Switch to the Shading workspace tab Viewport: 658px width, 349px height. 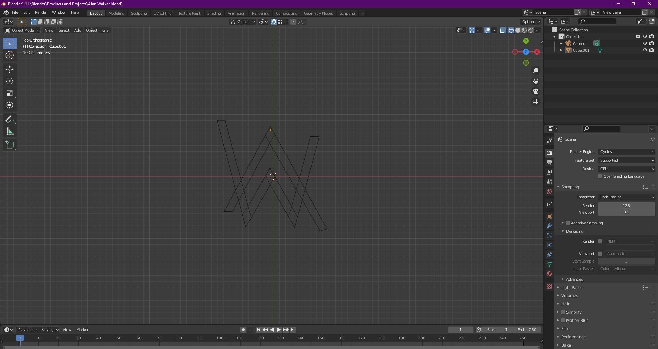(x=214, y=13)
